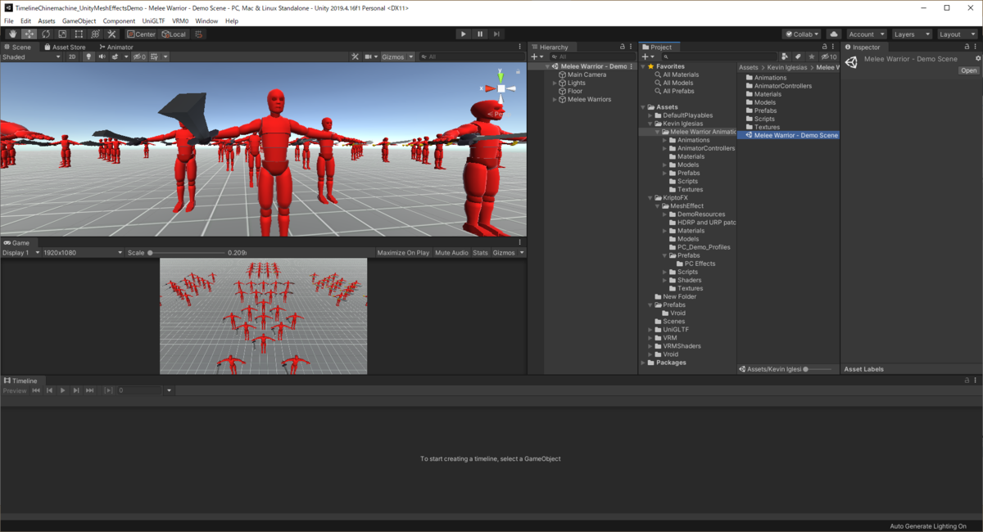Click the Project panel search by label icon
Viewport: 983px width, 532px height.
coord(798,57)
